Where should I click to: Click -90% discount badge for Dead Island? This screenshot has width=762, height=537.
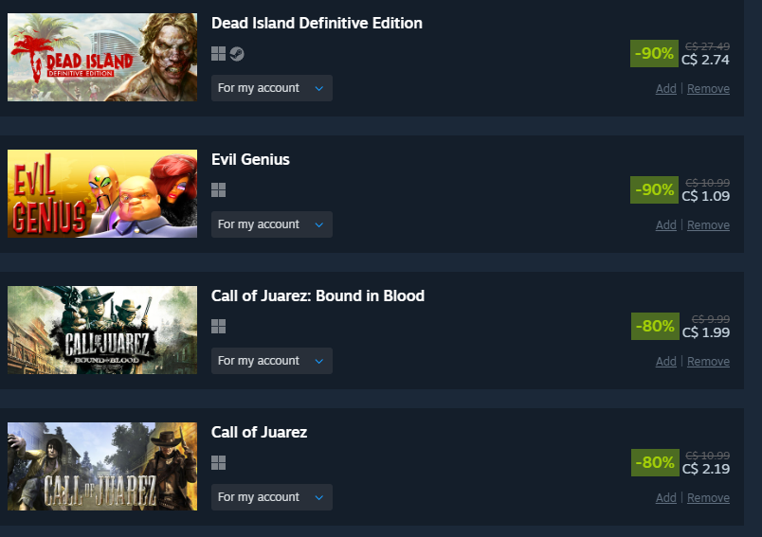654,53
